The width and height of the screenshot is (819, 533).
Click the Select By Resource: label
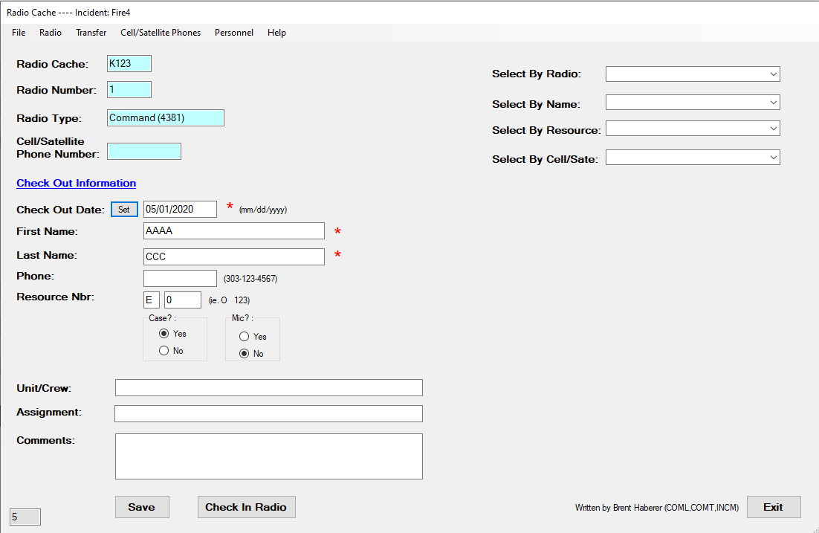tap(546, 130)
